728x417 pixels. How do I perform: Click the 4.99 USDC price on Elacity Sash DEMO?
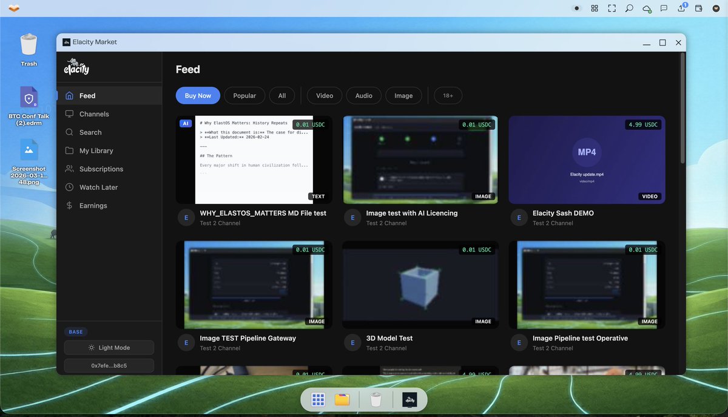643,124
